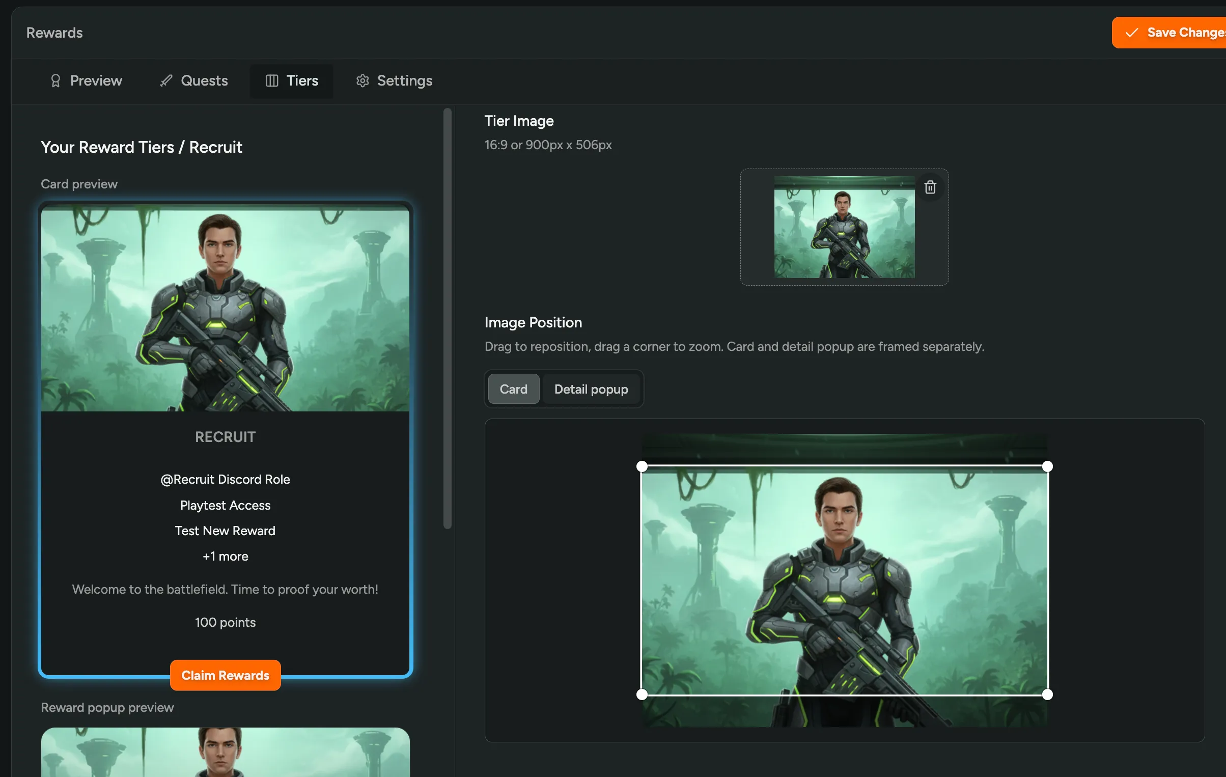Screen dimensions: 1226x777
Task: Click the 'Rewards' page title
Action: click(54, 33)
